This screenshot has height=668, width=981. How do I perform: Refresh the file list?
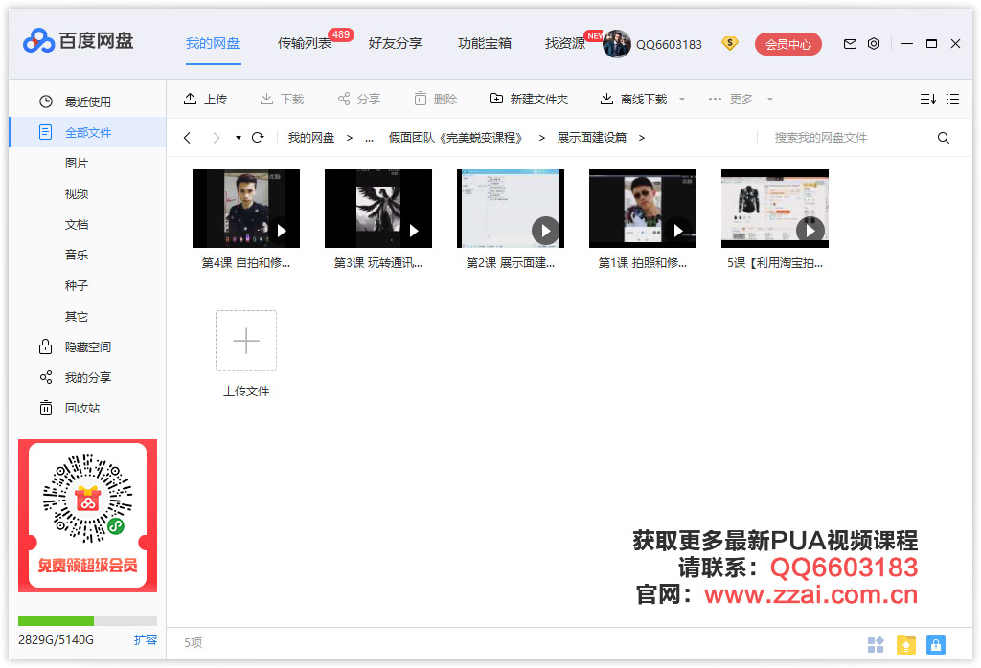(x=258, y=138)
